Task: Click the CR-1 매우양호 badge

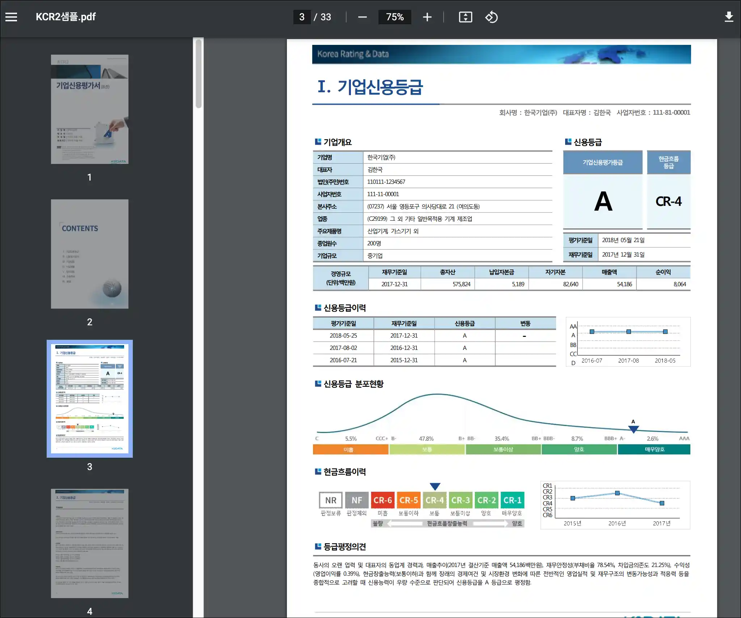Action: (x=512, y=500)
